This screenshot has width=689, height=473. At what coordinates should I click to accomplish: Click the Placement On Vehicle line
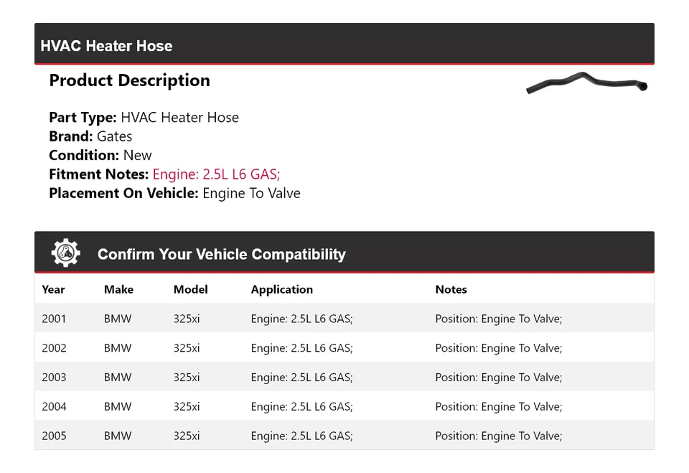174,193
